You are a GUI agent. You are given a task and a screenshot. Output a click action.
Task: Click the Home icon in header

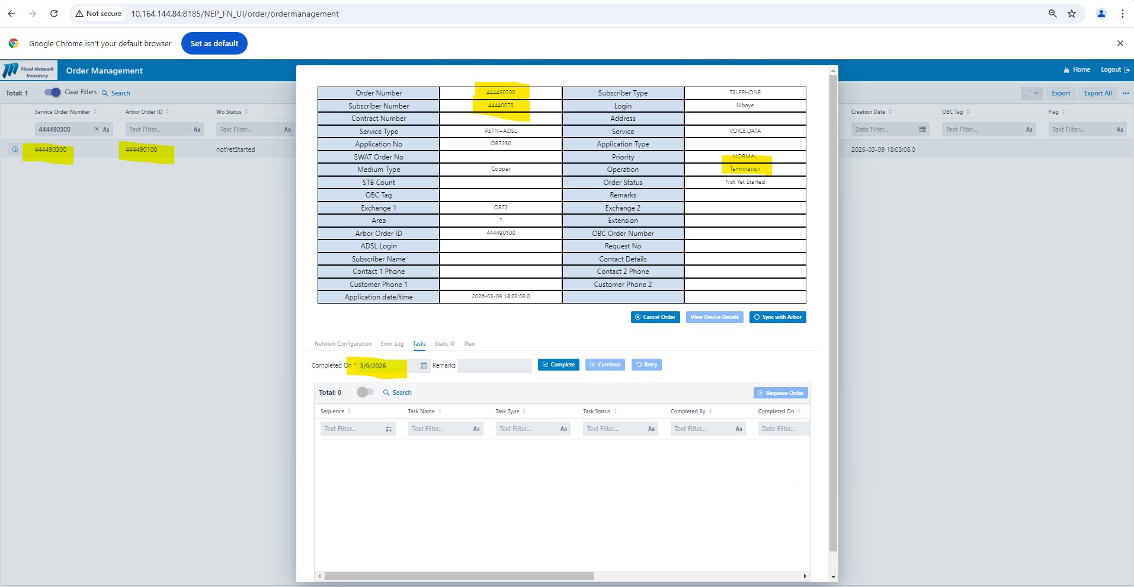[1066, 70]
